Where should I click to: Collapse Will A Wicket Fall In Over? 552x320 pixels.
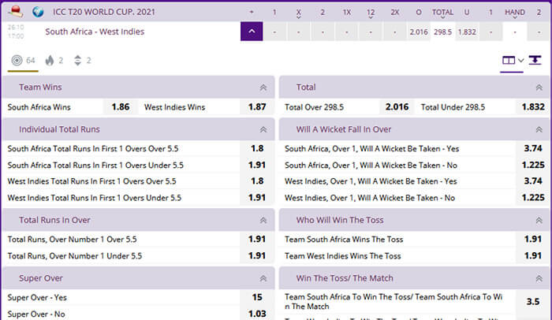[x=539, y=129]
